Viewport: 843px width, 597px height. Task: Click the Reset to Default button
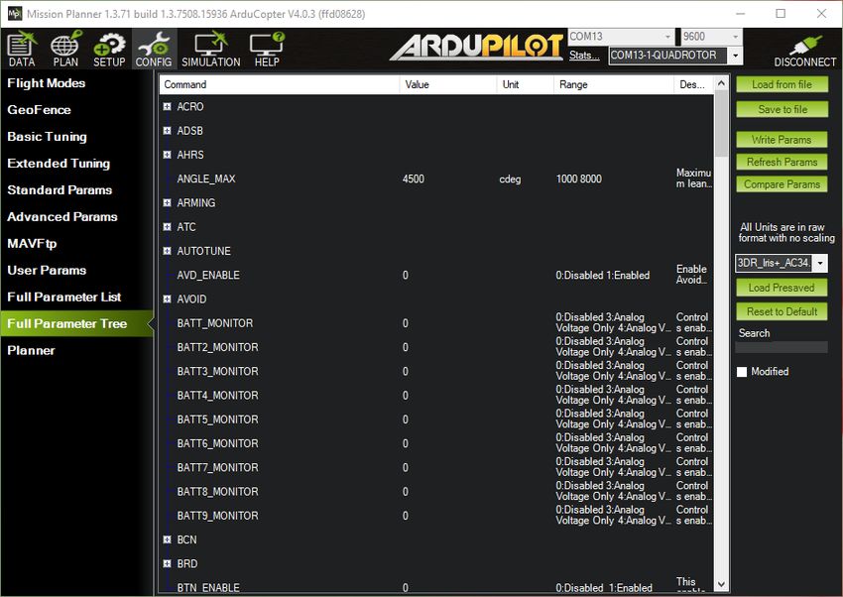click(782, 311)
